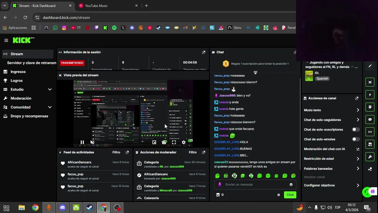The height and width of the screenshot is (213, 378).
Task: Reload the Kick dashboard page
Action: (x=25, y=17)
